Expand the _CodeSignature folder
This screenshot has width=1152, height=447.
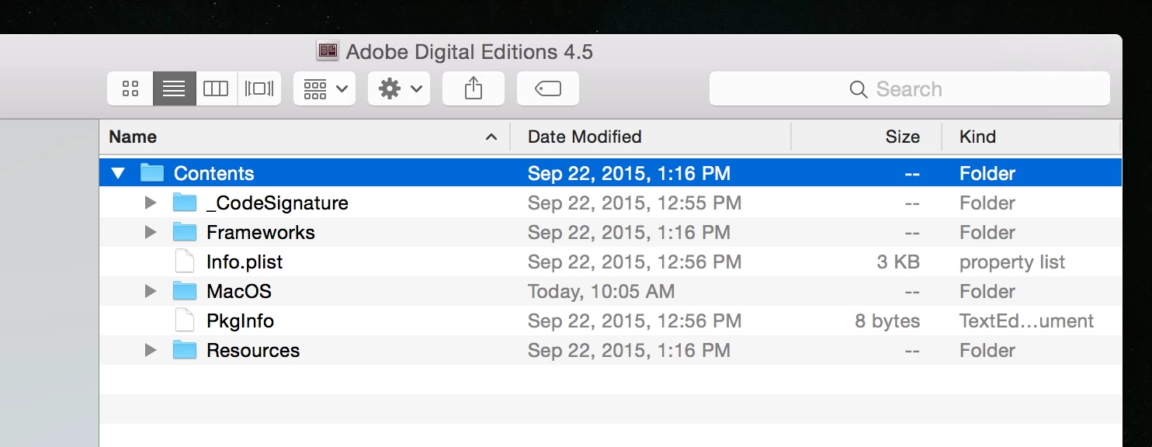click(x=151, y=203)
